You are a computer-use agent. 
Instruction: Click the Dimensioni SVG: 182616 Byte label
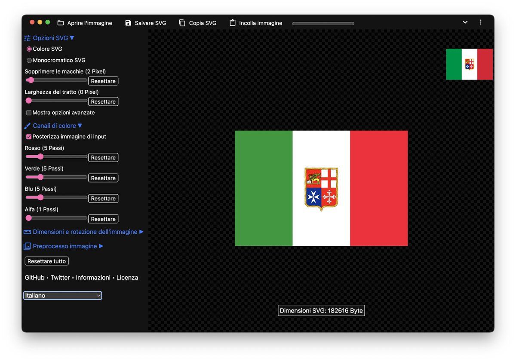click(321, 311)
